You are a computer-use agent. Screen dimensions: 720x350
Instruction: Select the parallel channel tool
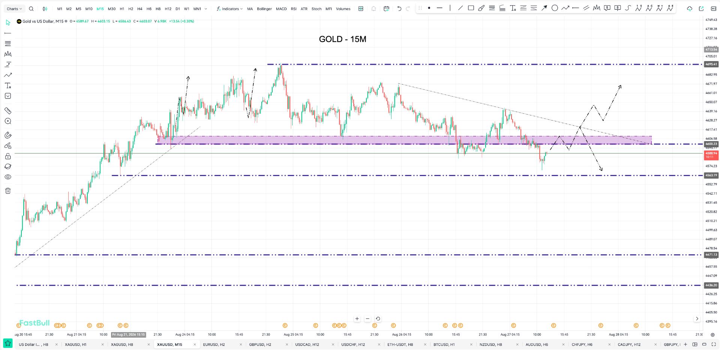(586, 8)
